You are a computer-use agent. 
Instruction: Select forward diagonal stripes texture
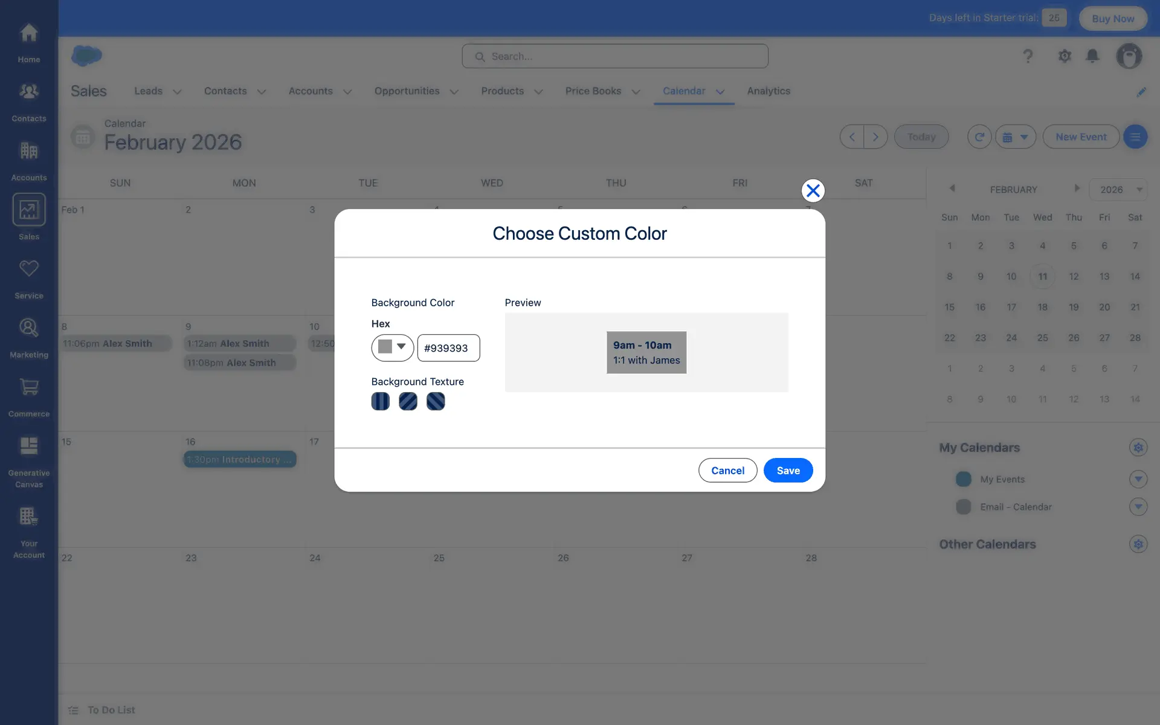(x=408, y=401)
